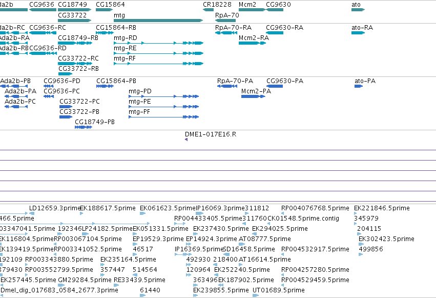Click the ato gene arrow

(x=358, y=10)
